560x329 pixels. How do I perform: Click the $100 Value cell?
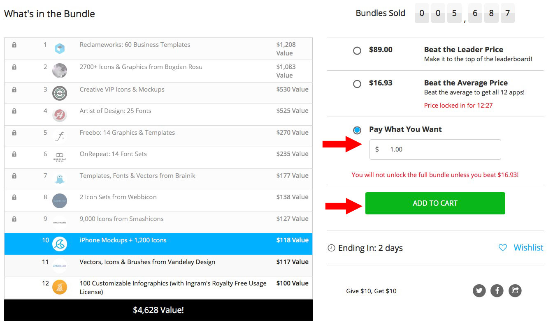coord(293,283)
